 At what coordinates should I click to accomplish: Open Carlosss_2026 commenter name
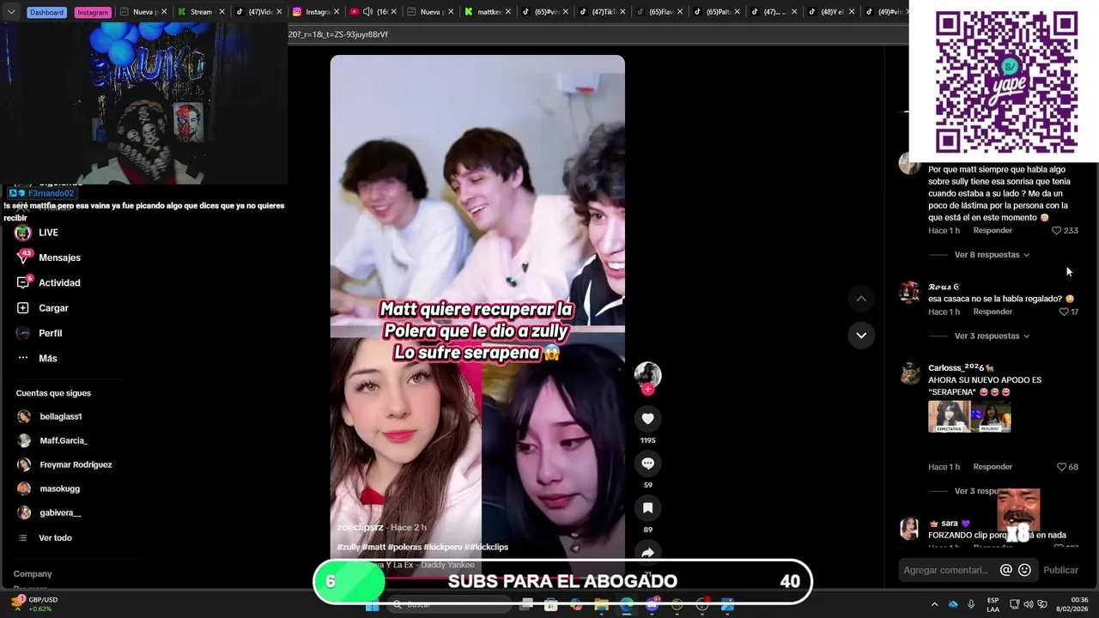[960, 367]
